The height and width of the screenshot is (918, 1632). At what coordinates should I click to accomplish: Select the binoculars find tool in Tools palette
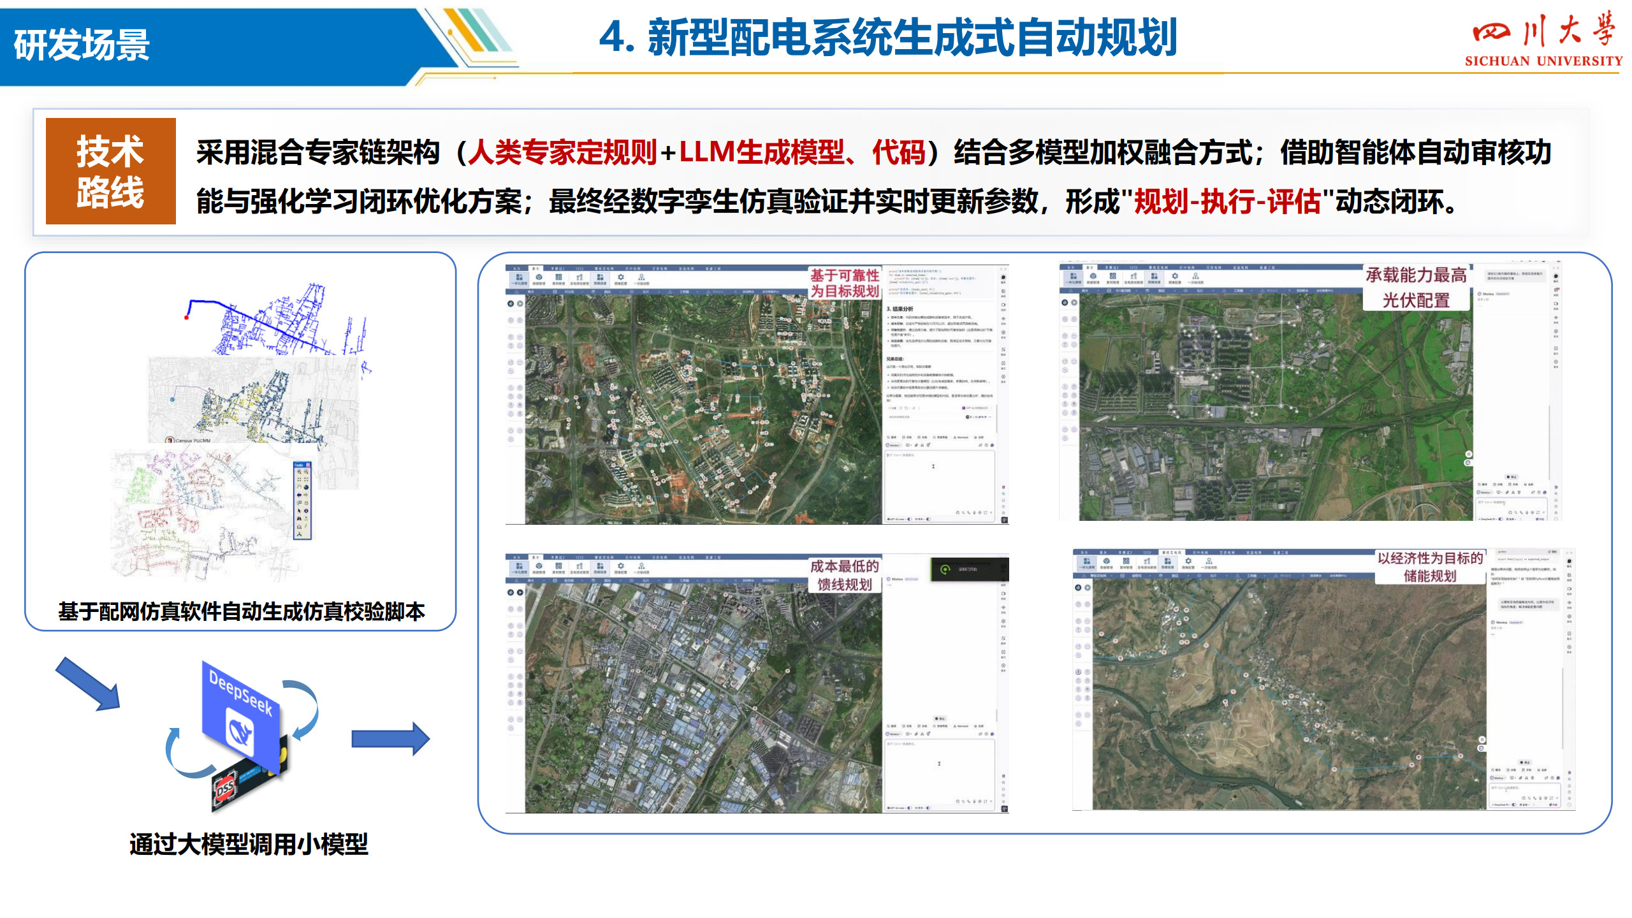click(299, 518)
